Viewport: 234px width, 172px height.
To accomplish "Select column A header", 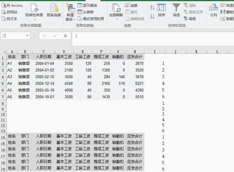I will click(x=12, y=51).
